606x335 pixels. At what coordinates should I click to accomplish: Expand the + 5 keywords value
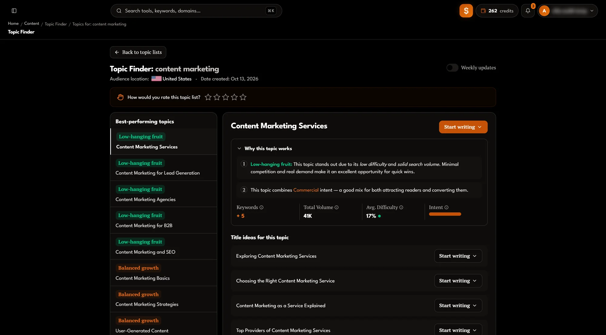click(x=241, y=216)
